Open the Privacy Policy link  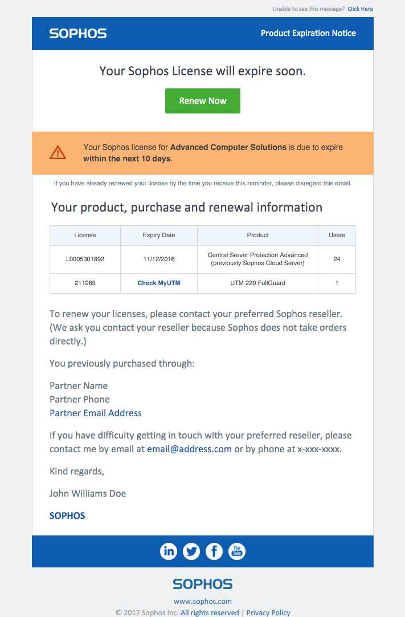pyautogui.click(x=268, y=612)
